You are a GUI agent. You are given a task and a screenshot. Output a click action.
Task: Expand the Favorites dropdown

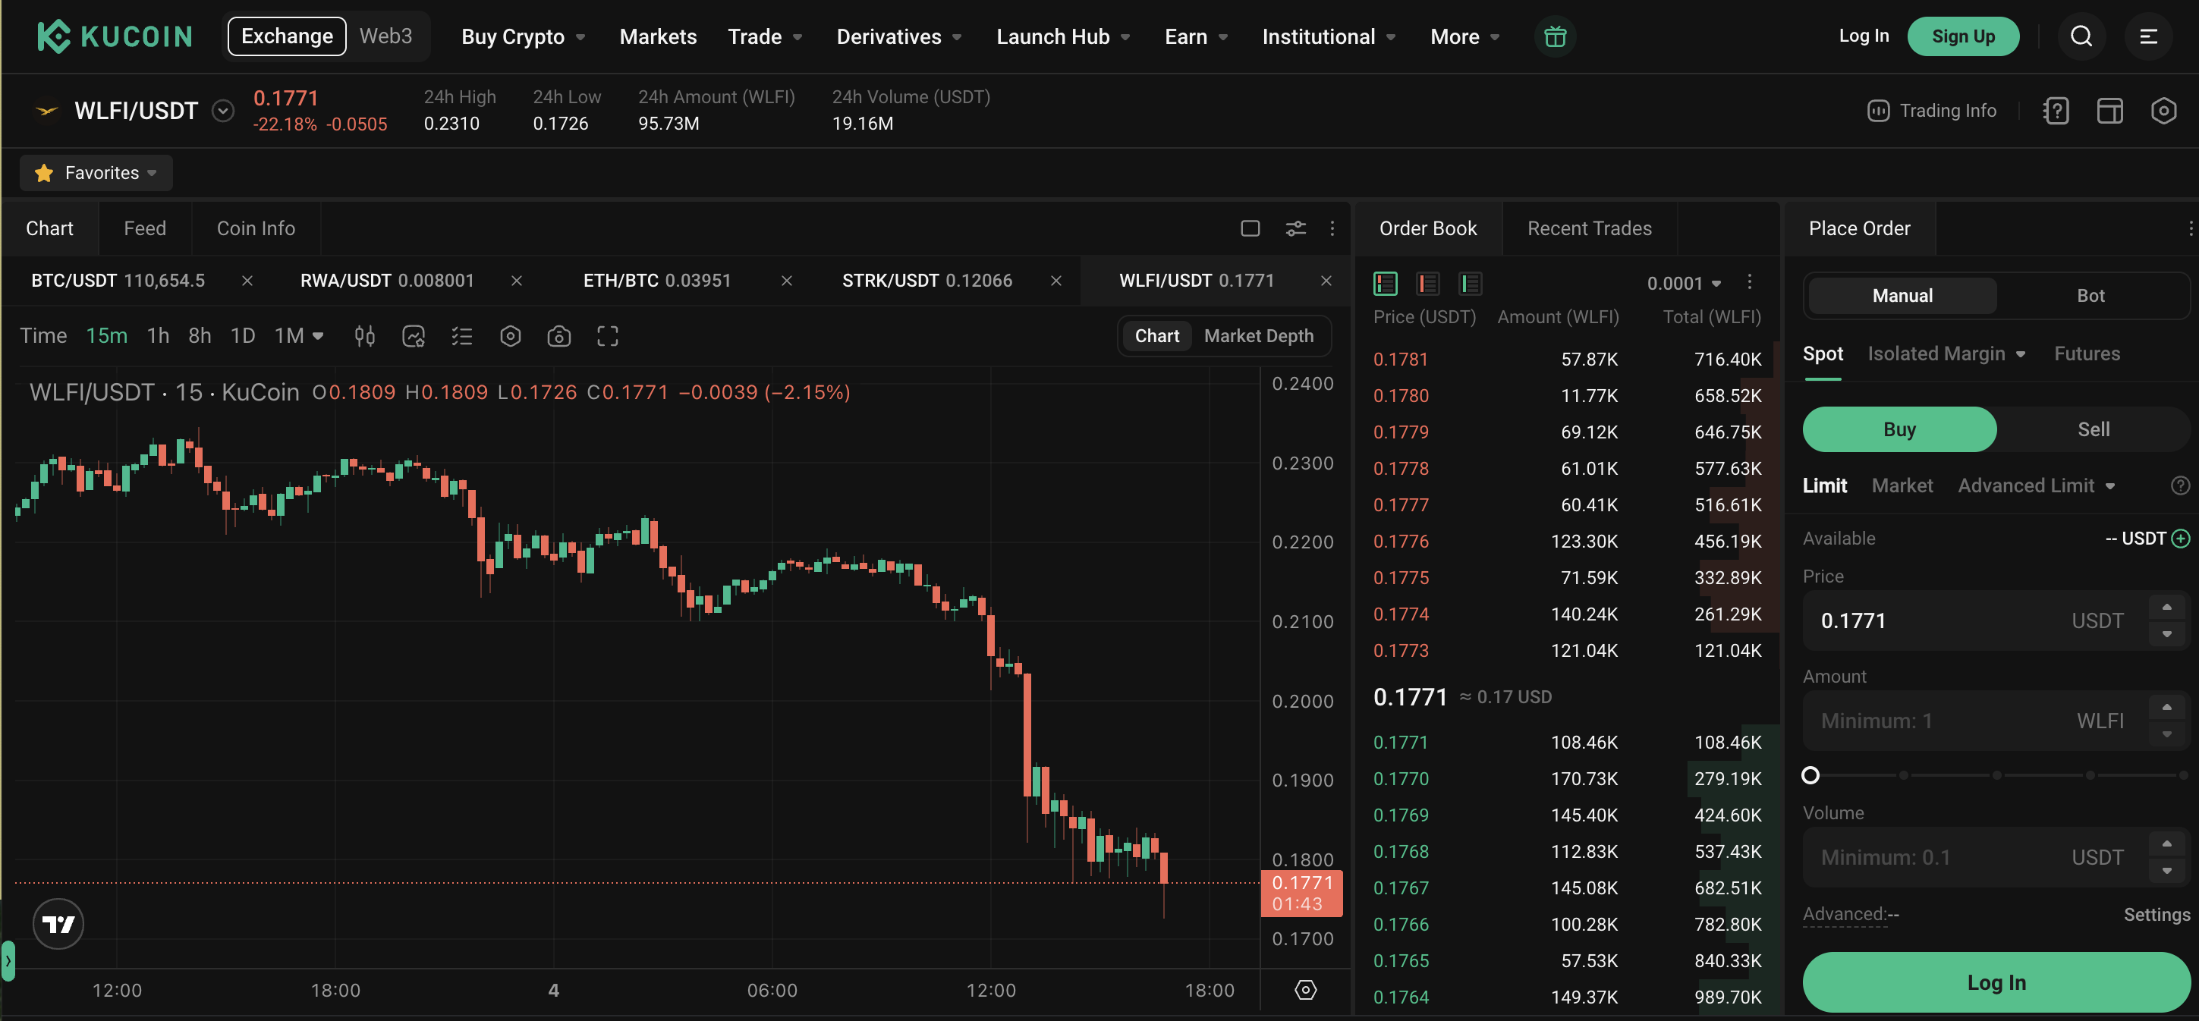pos(96,173)
